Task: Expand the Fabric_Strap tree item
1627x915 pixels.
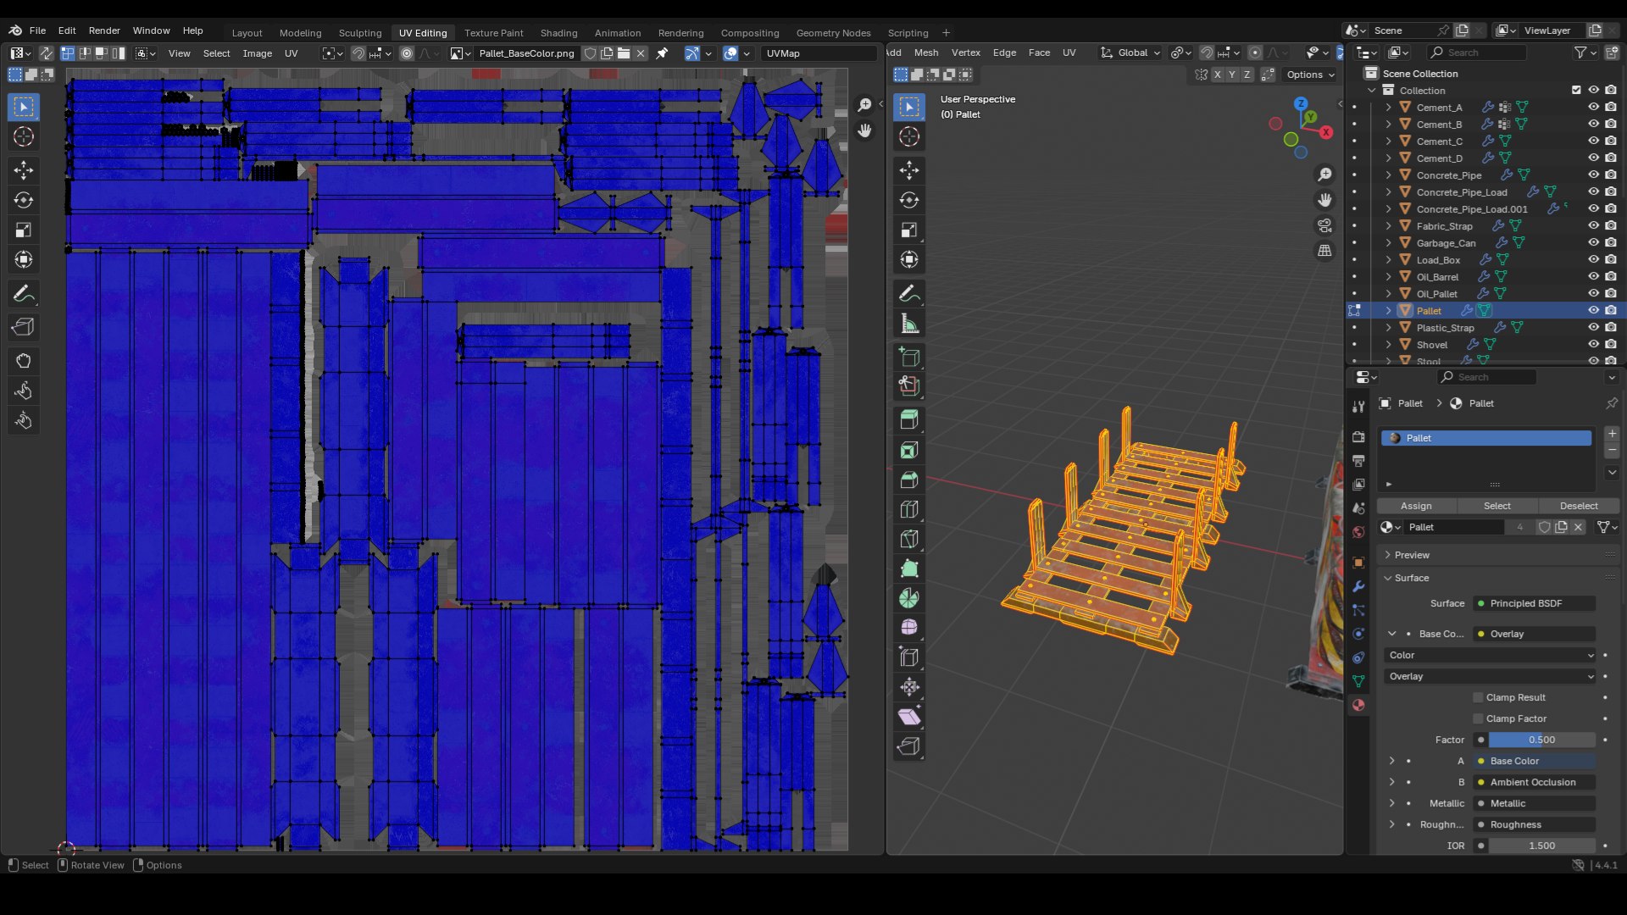Action: click(x=1388, y=226)
